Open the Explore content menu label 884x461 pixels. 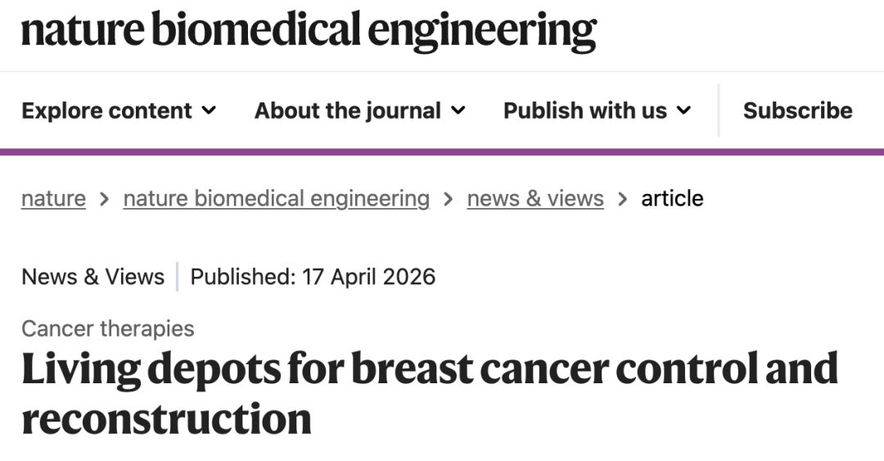point(106,111)
